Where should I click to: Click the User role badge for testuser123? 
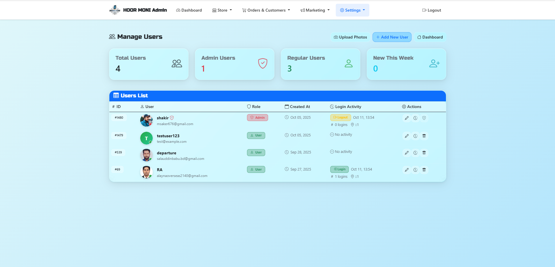point(256,135)
